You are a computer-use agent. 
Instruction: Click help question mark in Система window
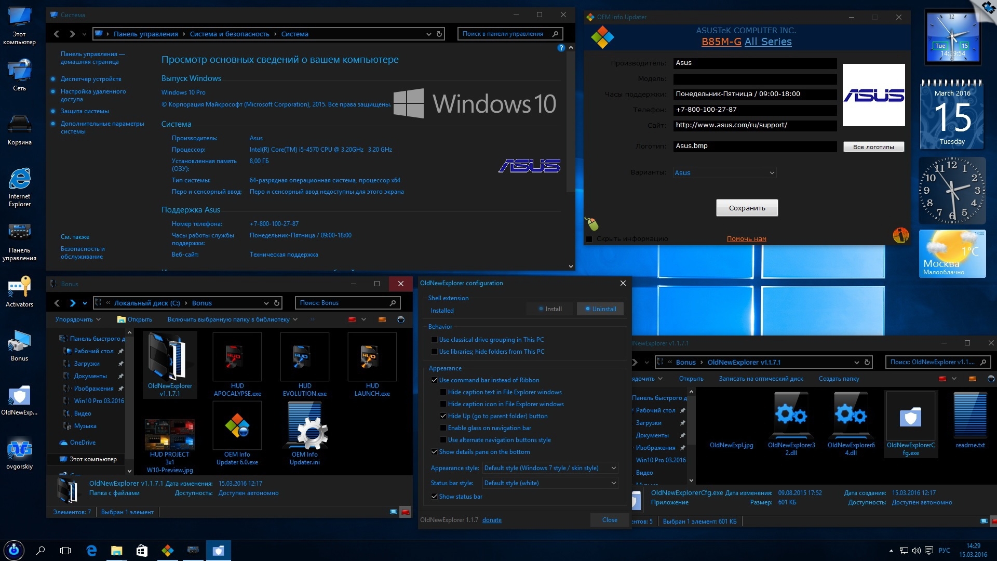561,48
